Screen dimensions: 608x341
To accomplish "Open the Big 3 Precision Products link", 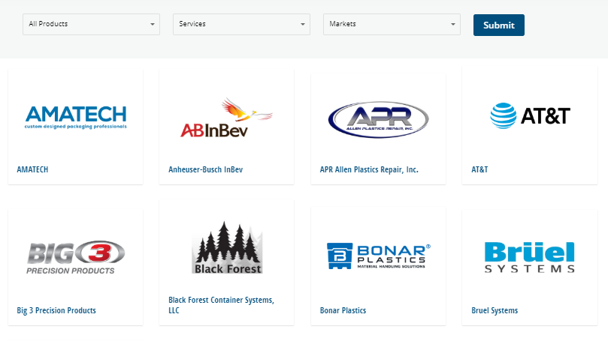I will (x=56, y=310).
